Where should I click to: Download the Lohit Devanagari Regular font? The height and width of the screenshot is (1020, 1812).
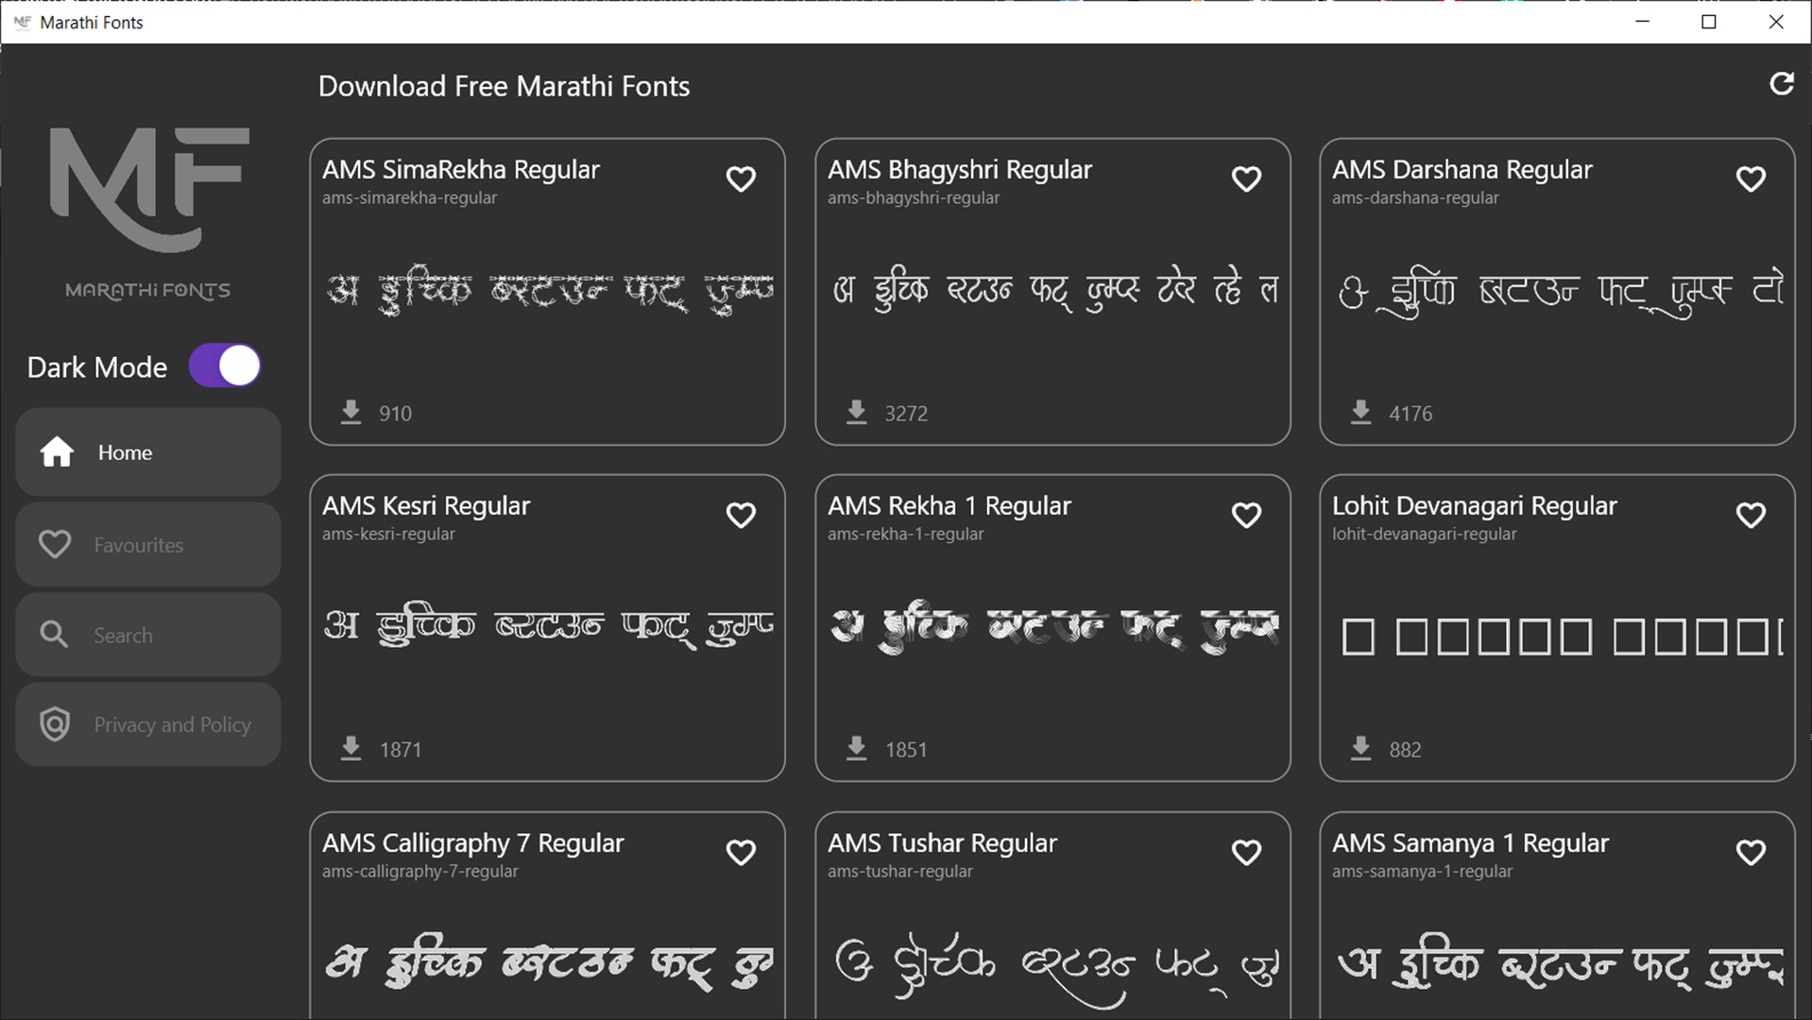[x=1360, y=748]
